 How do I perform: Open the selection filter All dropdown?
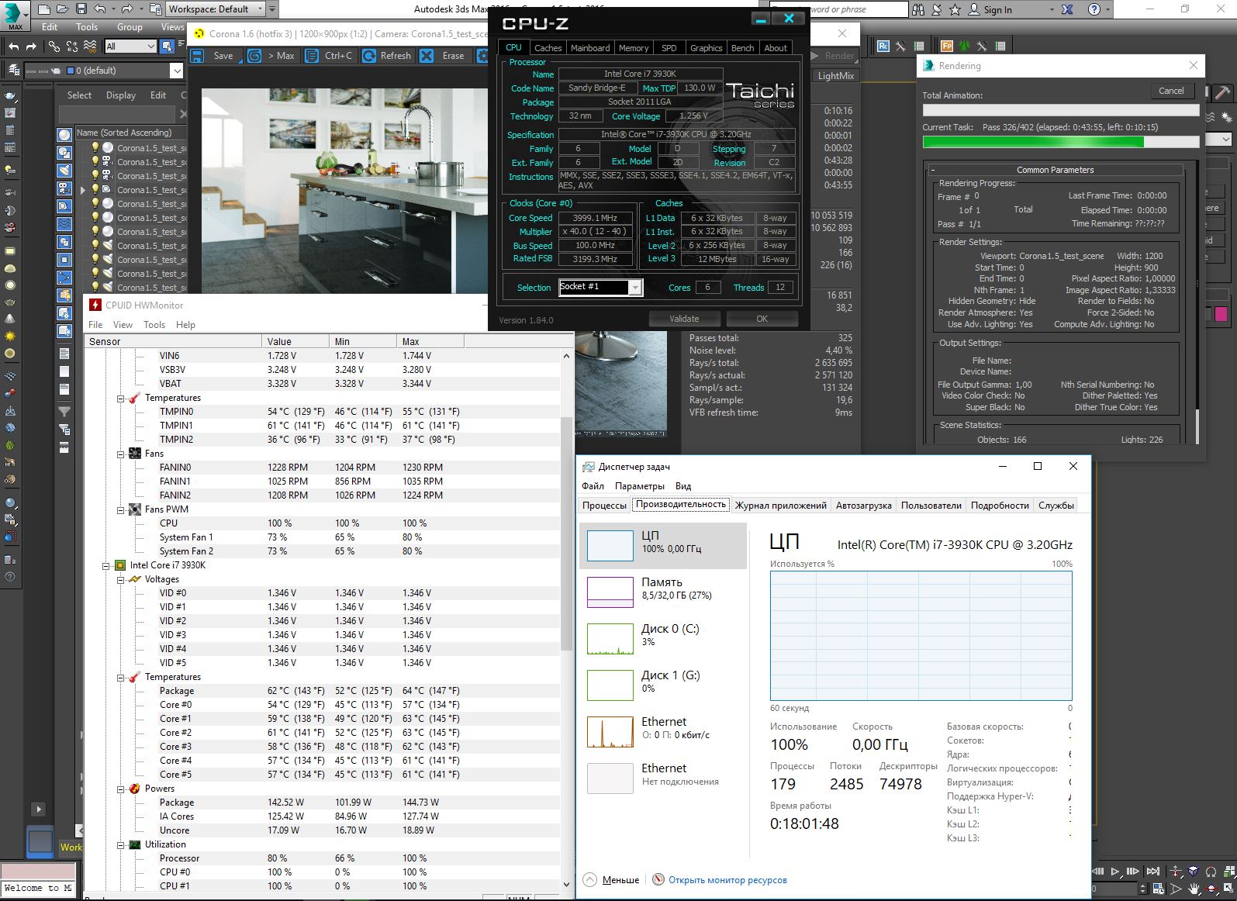130,47
